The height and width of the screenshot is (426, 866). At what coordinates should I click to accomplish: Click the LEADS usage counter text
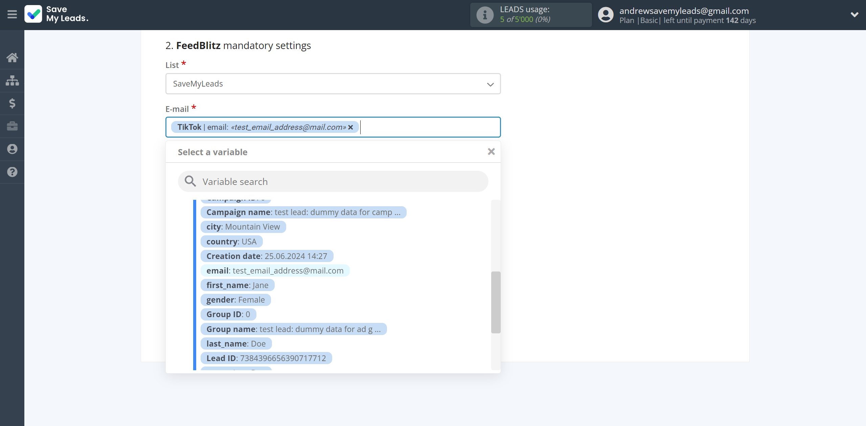(525, 19)
